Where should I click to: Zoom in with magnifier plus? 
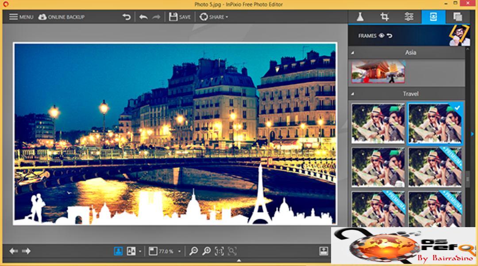coord(206,251)
